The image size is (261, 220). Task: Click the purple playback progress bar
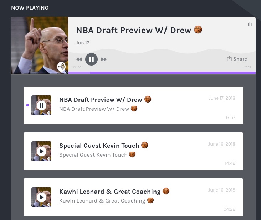pyautogui.click(x=162, y=73)
